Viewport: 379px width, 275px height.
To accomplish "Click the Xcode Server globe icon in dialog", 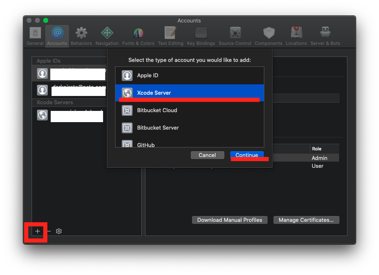I will coord(127,93).
